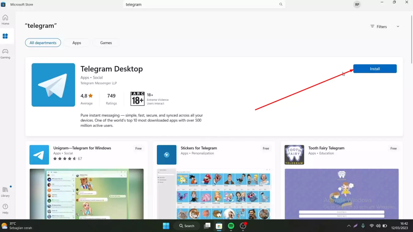Click the Free label on Tooth Fairy card
Image resolution: width=413 pixels, height=232 pixels.
(393, 148)
